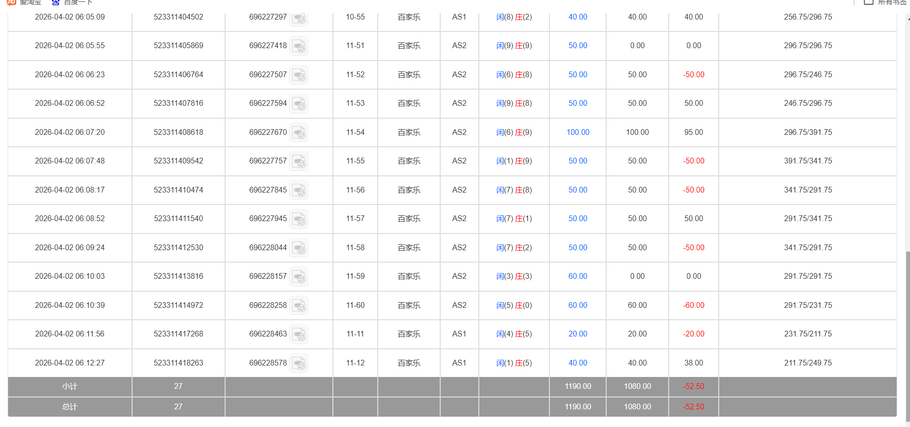Image resolution: width=910 pixels, height=427 pixels.
Task: Open video replay for round 696228258
Action: [x=299, y=306]
